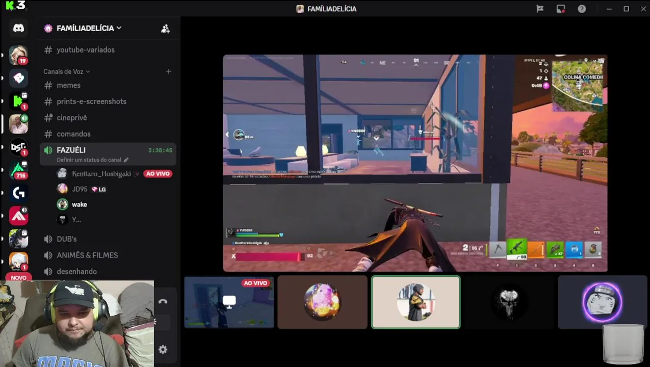Maximize the Discord window
Image resolution: width=650 pixels, height=367 pixels.
(626, 9)
